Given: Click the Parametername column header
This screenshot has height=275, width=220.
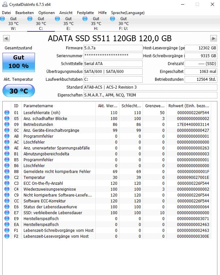Looking at the screenshot, I should 59,106.
